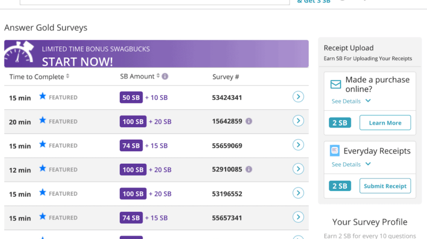
Task: Click 74 SB badge on survey 55657341
Action: (x=131, y=218)
